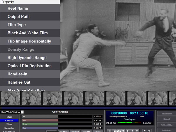Click the first filmstrip thumbnail on the left
This screenshot has width=176, height=132.
point(11,98)
